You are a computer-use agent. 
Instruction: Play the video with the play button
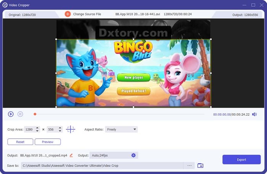pyautogui.click(x=11, y=114)
